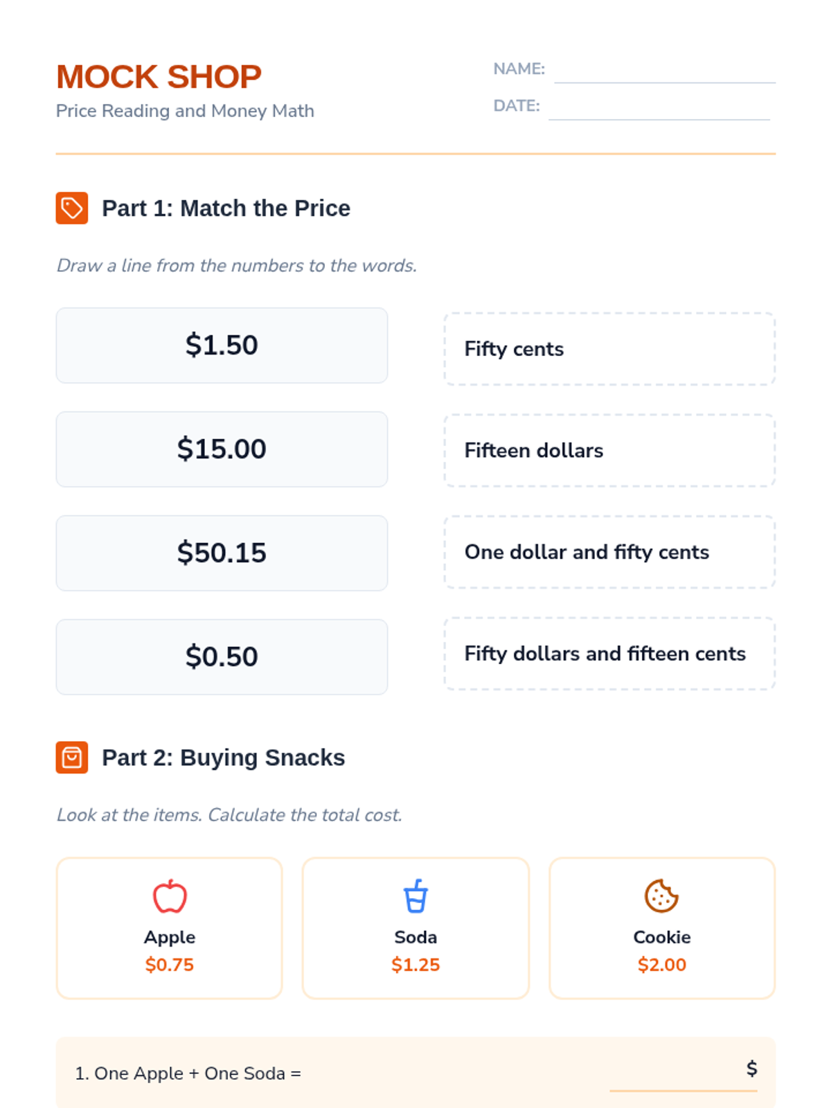Select the $1.50 price box
This screenshot has width=831, height=1108.
click(222, 346)
